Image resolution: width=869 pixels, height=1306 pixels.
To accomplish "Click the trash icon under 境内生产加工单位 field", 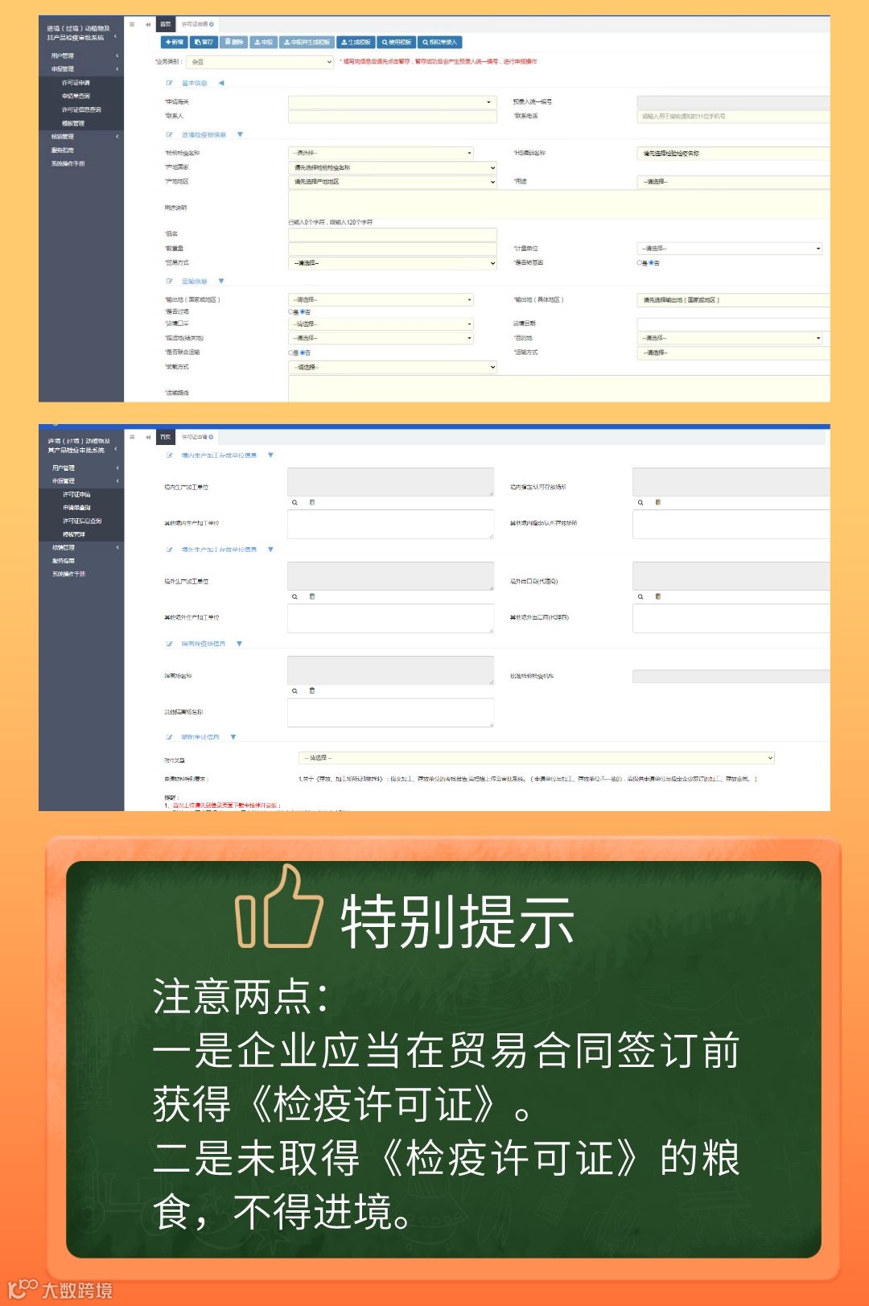I will pyautogui.click(x=312, y=502).
